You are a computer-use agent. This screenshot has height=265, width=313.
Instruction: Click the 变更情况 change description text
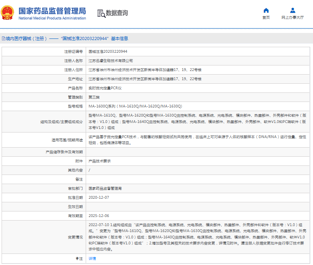tap(197, 237)
